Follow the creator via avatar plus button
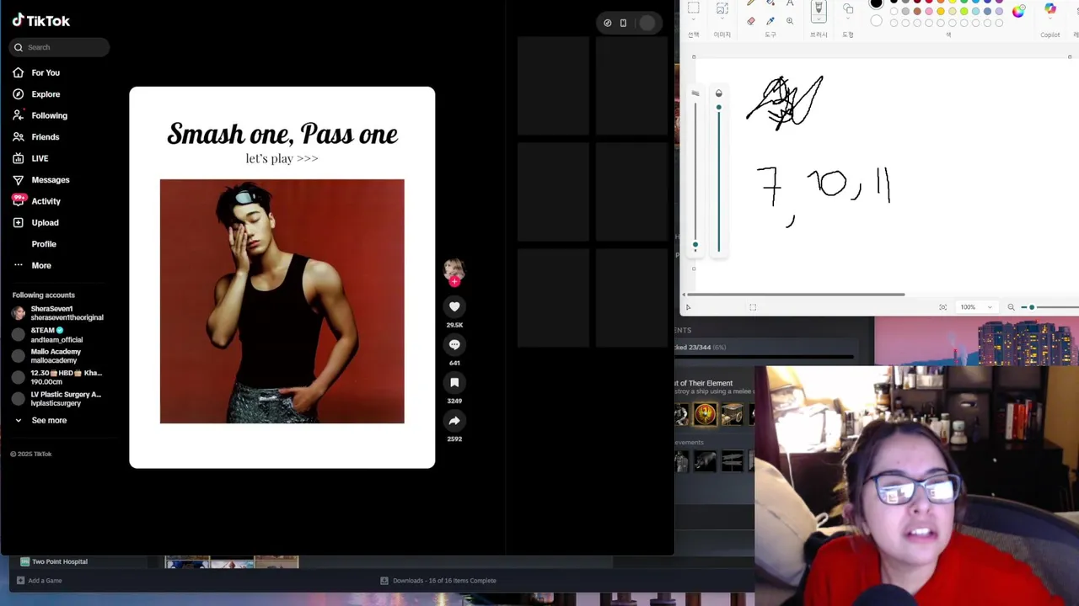 point(454,281)
